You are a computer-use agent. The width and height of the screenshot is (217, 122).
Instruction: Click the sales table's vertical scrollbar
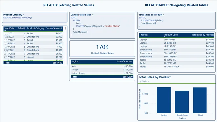coord(65,28)
